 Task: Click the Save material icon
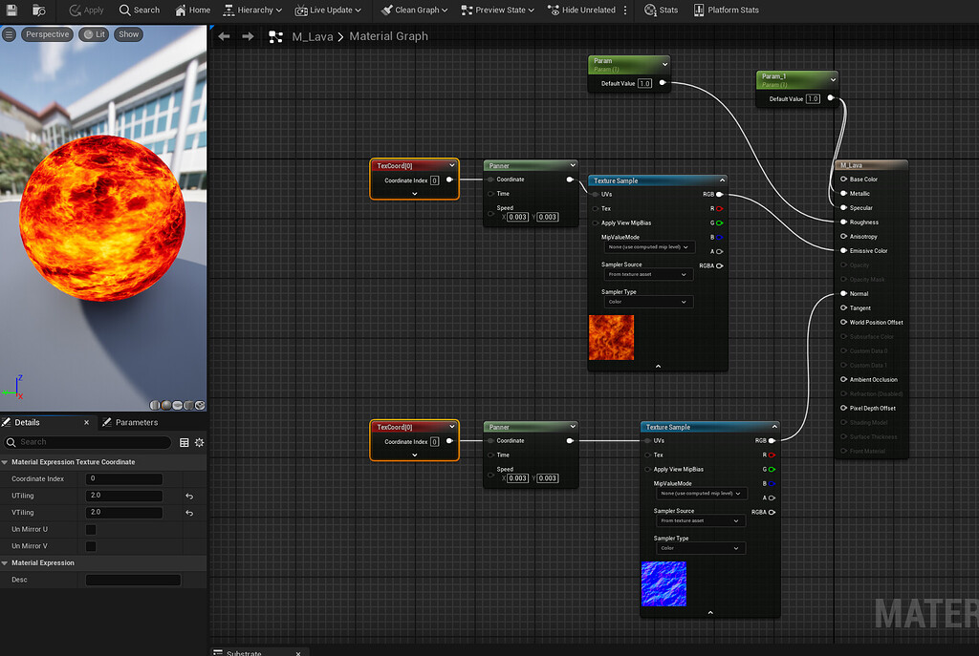12,10
